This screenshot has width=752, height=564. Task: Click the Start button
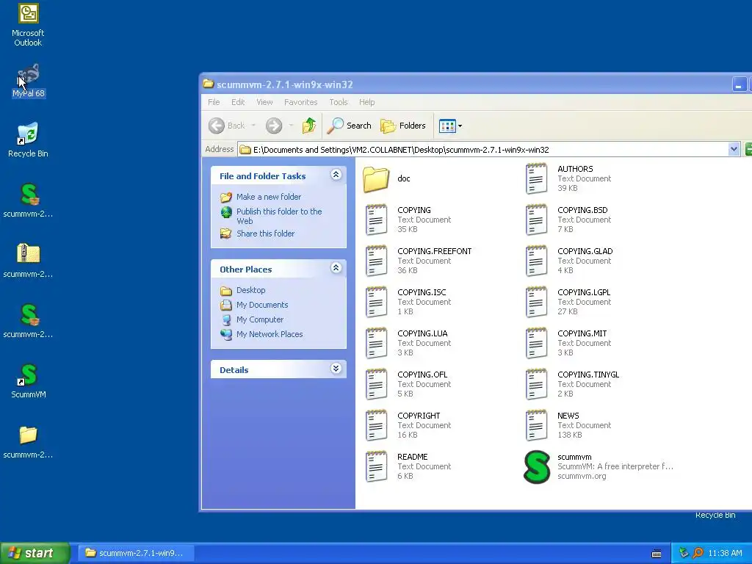pyautogui.click(x=35, y=553)
